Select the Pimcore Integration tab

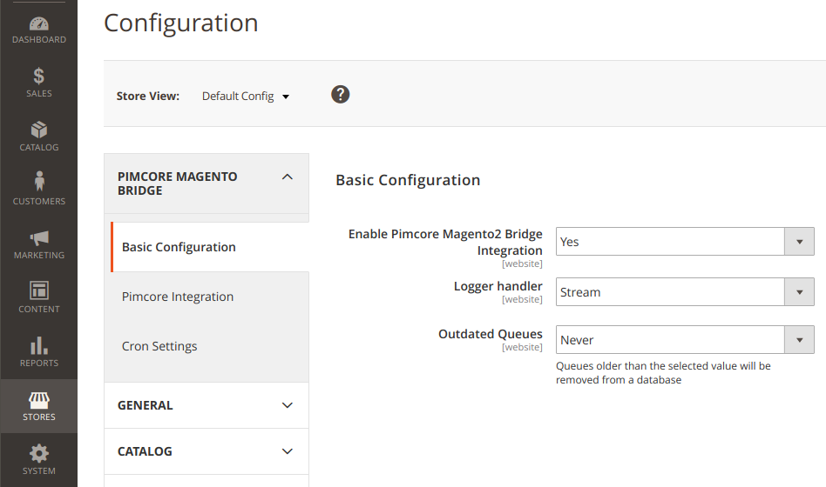click(x=178, y=297)
